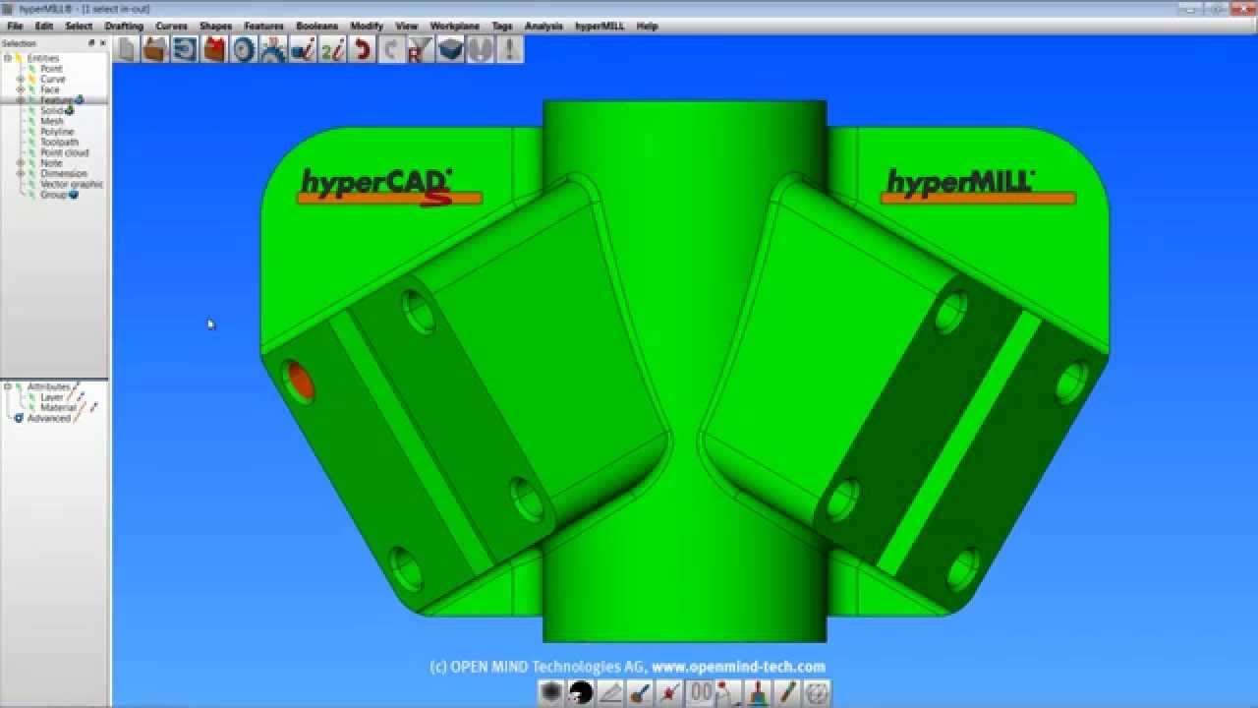The height and width of the screenshot is (708, 1258).
Task: Open the Booleans menu
Action: (x=316, y=27)
